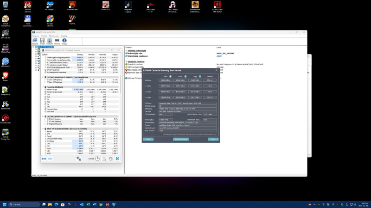Click the Memory Read value field
This screenshot has height=208, width=371.
click(x=166, y=80)
